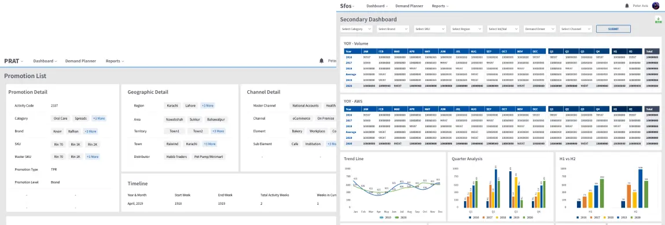This screenshot has width=665, height=225.
Task: Open the Select SKU dropdown
Action: tap(429, 29)
